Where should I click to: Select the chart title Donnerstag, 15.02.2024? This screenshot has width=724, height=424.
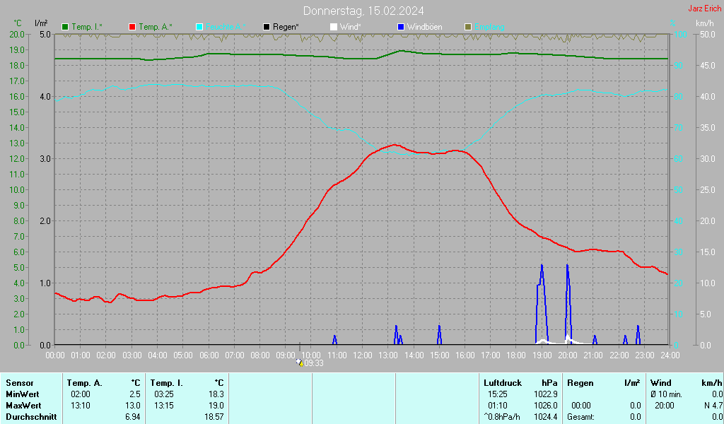363,11
